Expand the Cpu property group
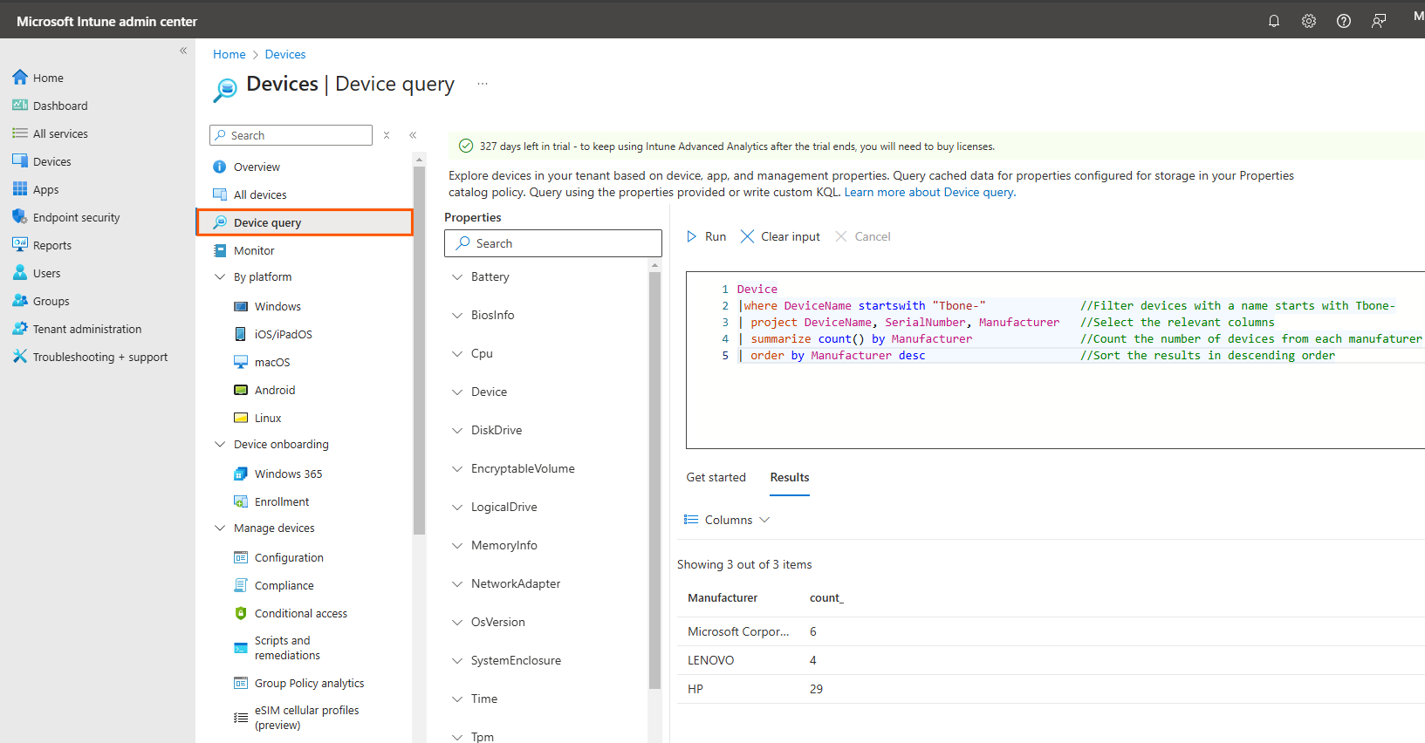This screenshot has height=743, width=1425. (x=457, y=353)
